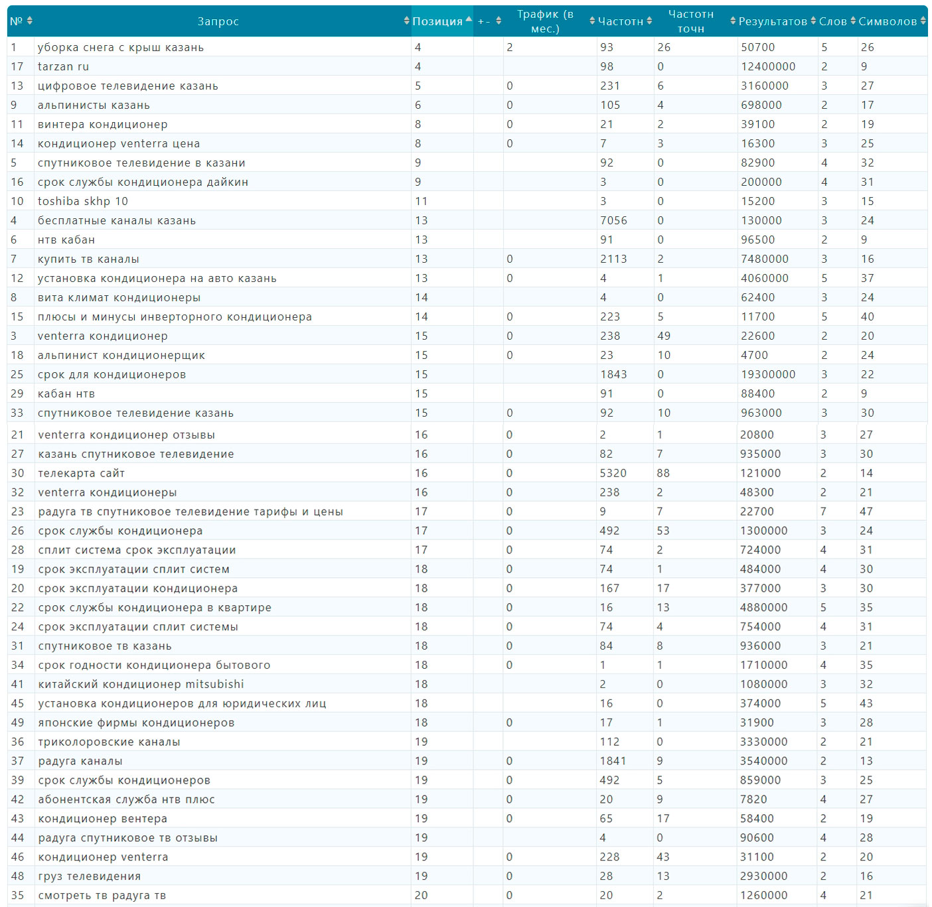Click the query "срок службы кондиционера в квартире"

[155, 607]
